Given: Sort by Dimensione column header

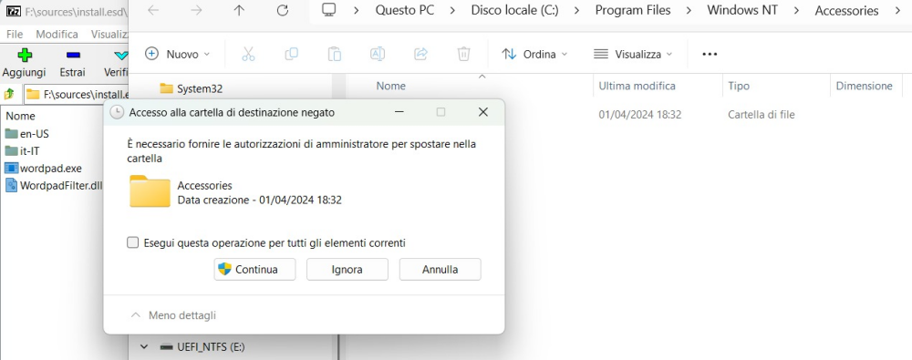Looking at the screenshot, I should click(x=865, y=86).
